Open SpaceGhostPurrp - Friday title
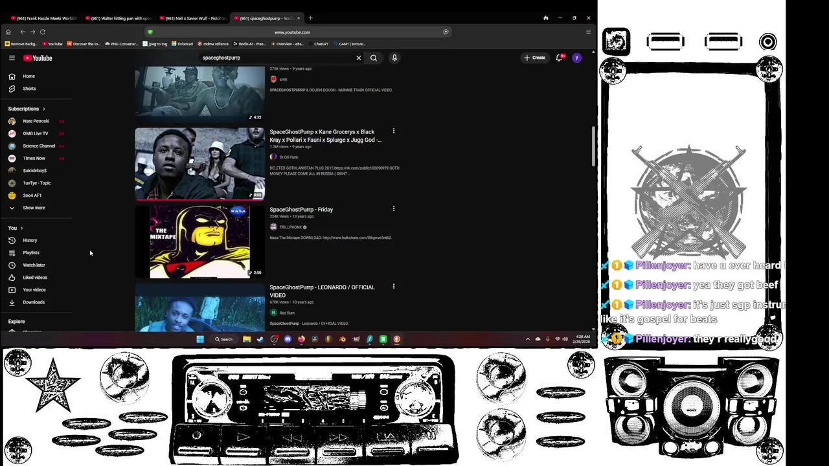829x466 pixels. 301,210
